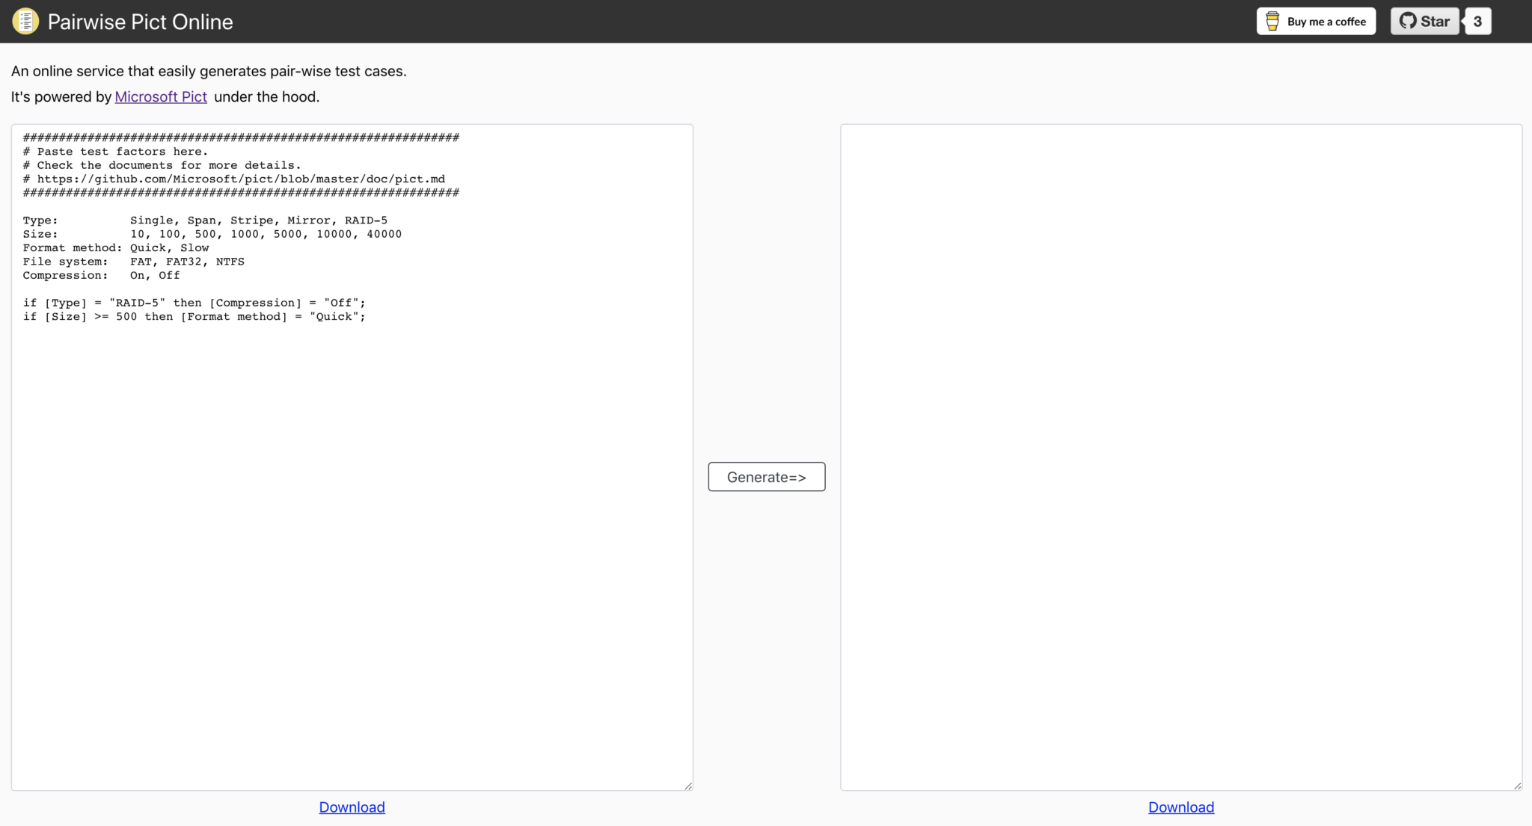Grab the output textarea resize handle
Screen dimensions: 1532x826
click(x=1517, y=786)
